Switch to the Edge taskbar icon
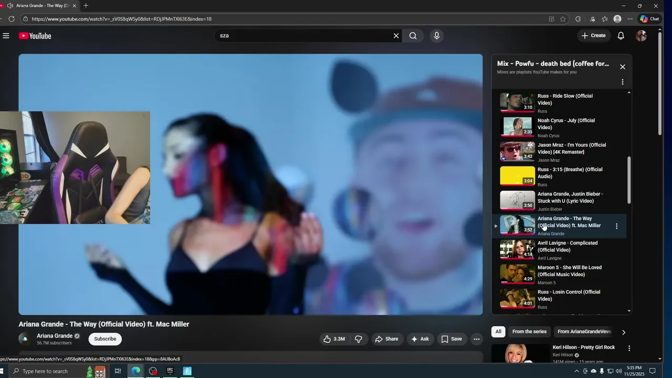Image resolution: width=672 pixels, height=378 pixels. (x=136, y=371)
